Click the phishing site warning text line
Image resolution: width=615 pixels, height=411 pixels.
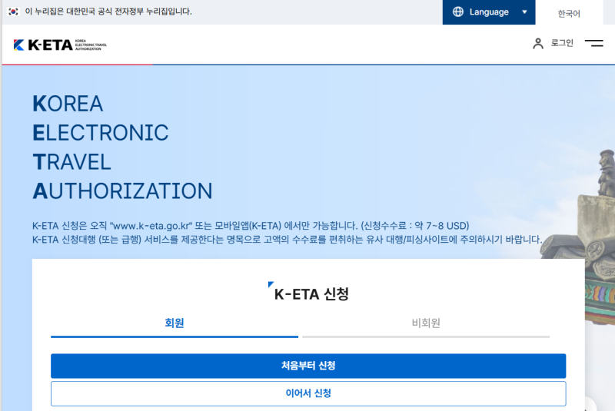(x=287, y=240)
